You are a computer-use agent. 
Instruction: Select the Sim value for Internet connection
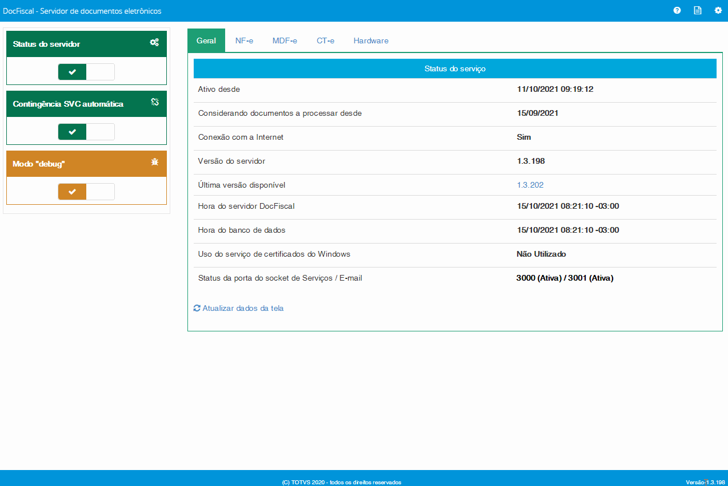[x=524, y=137]
